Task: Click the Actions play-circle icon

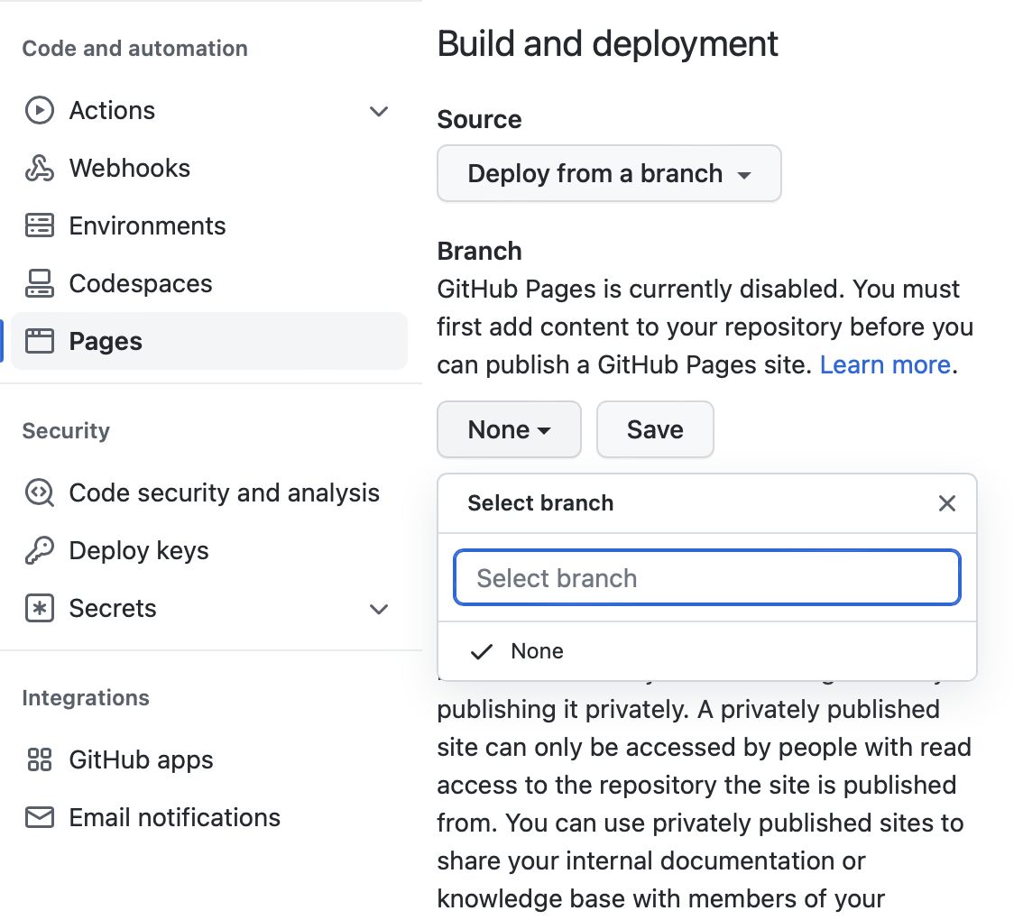Action: click(39, 110)
